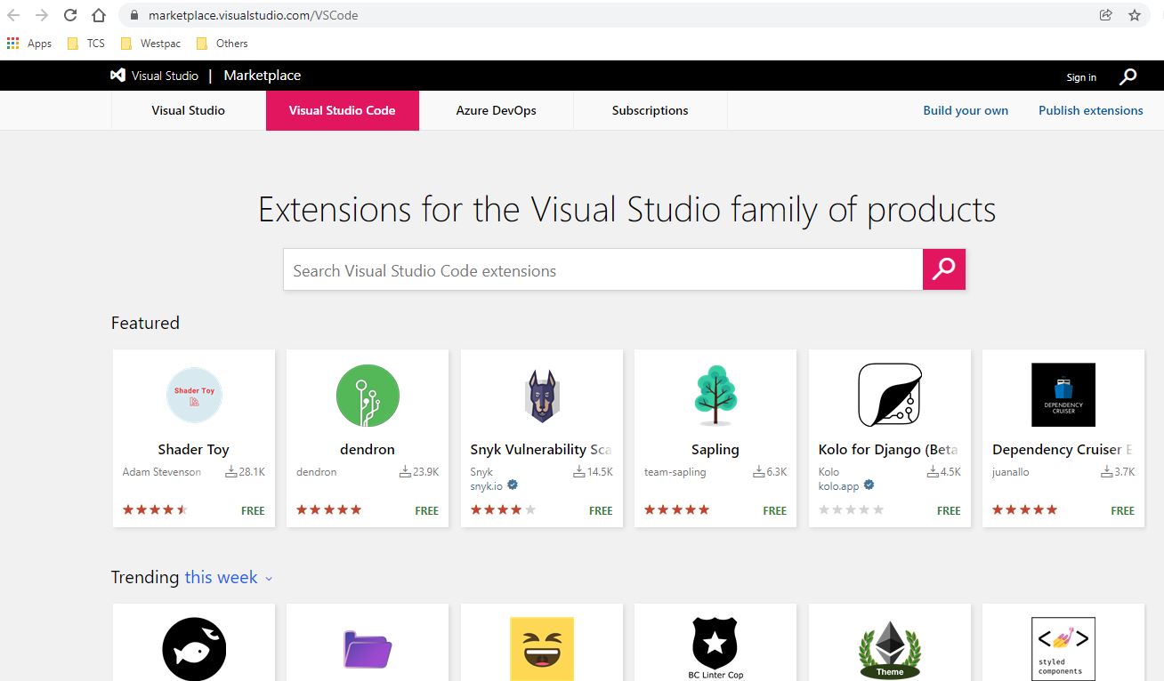This screenshot has height=681, width=1164.
Task: Click the Kolo for Django feather logo
Action: (889, 394)
